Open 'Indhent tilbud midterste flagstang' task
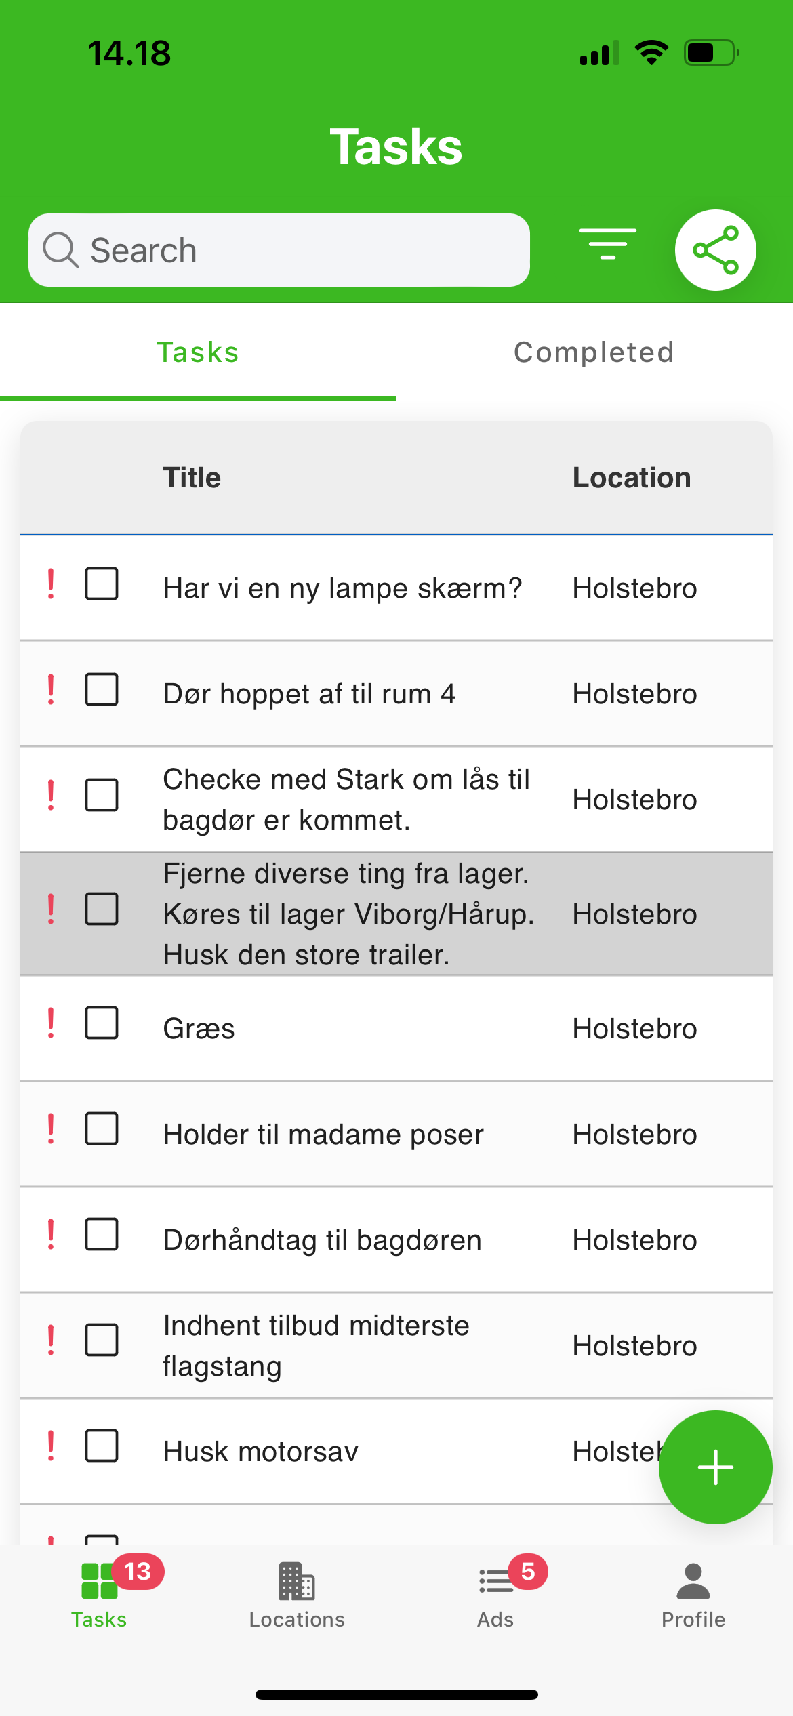This screenshot has height=1716, width=793. coord(316,1345)
